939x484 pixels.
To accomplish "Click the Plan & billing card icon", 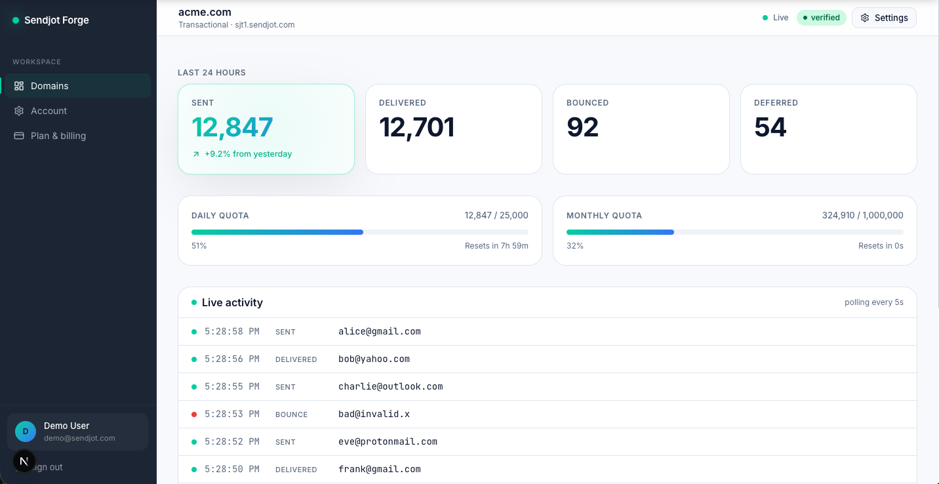I will click(x=19, y=136).
